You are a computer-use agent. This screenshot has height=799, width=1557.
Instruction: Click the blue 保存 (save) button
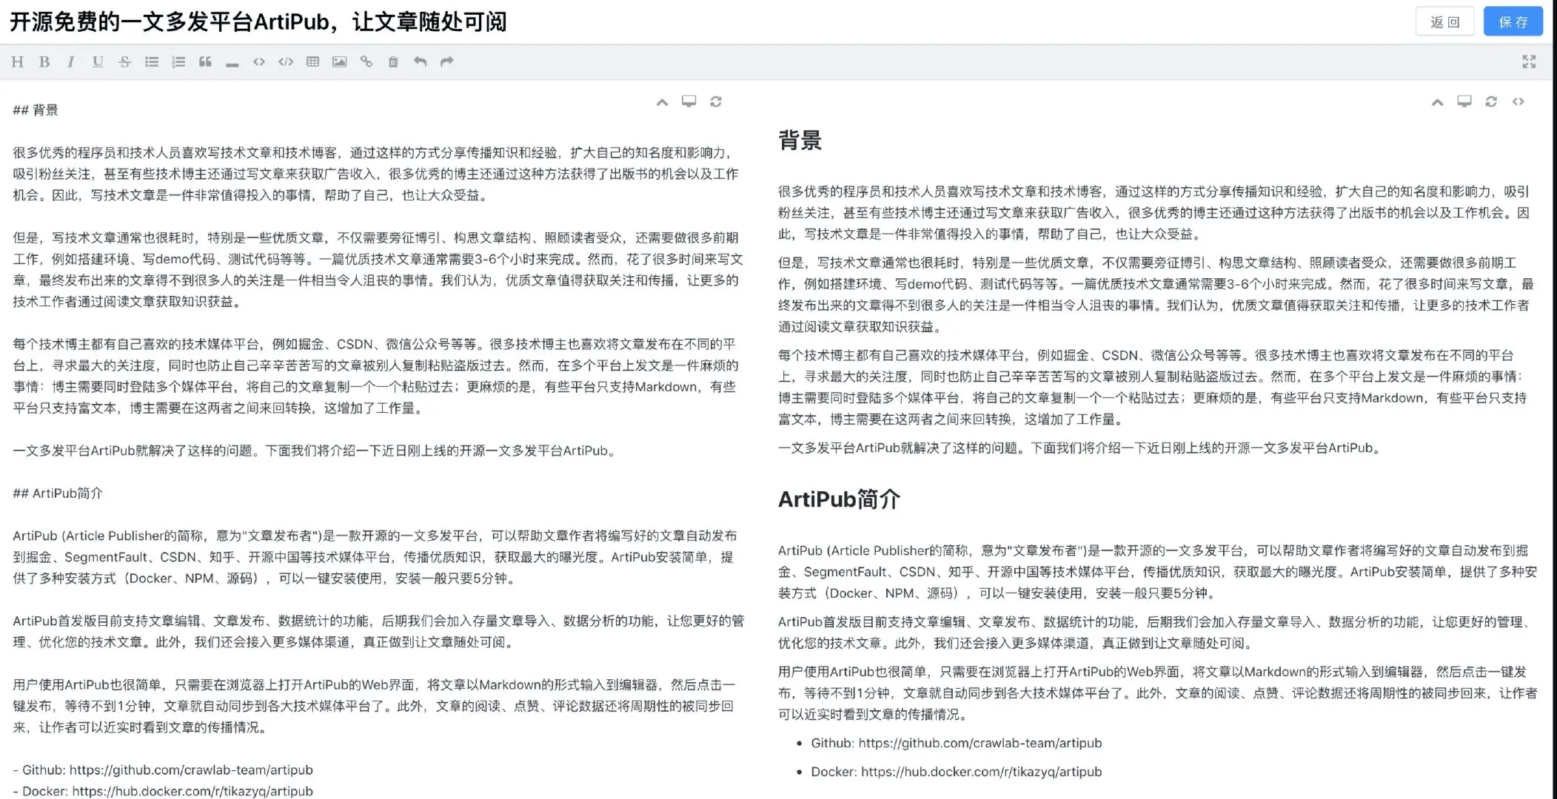pos(1513,22)
